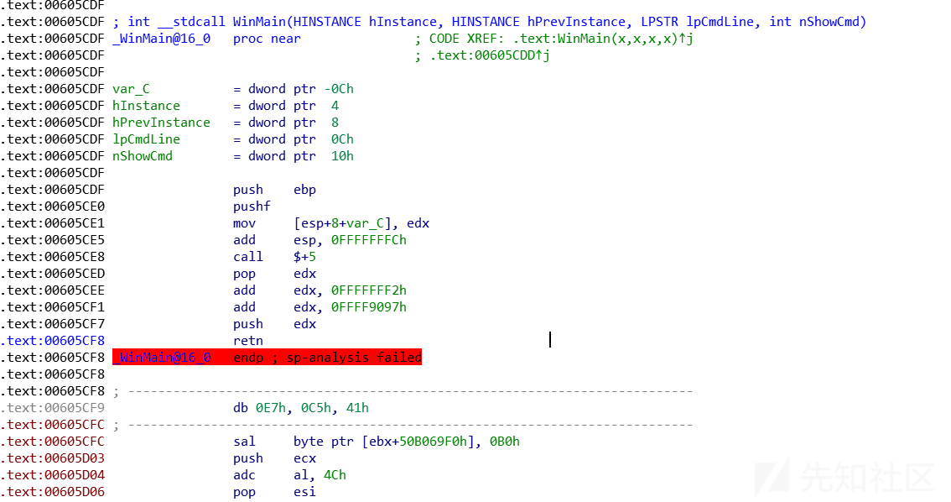Image resolution: width=951 pixels, height=502 pixels.
Task: Click the 0FFFFFFFCh immediate value
Action: (369, 240)
